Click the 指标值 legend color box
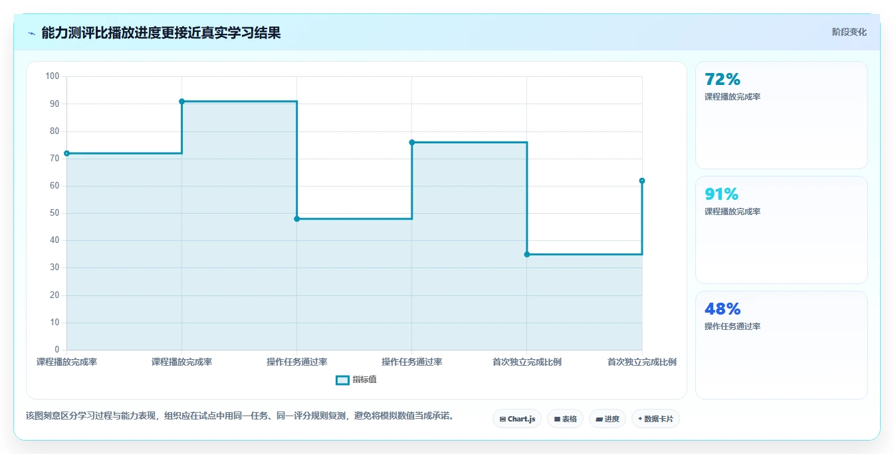This screenshot has height=454, width=894. (x=342, y=380)
